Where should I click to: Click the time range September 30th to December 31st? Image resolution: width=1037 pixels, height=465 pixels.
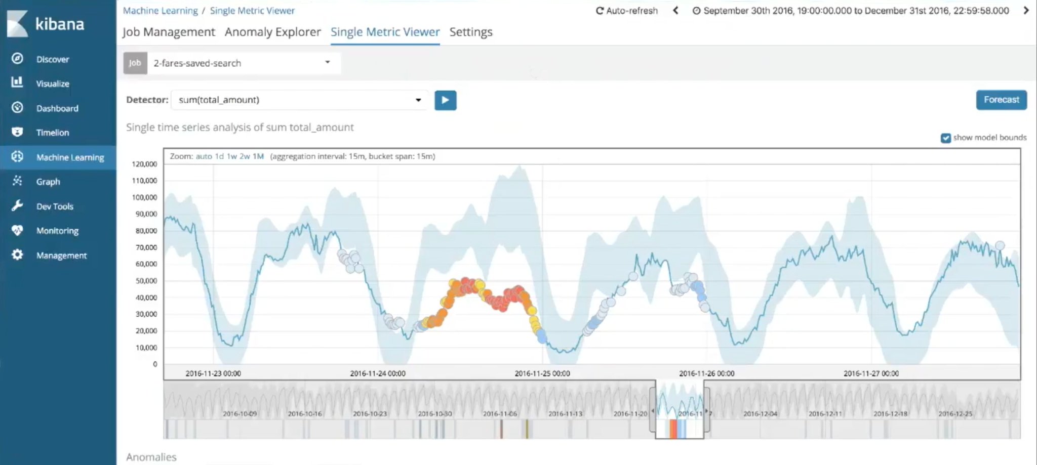856,11
